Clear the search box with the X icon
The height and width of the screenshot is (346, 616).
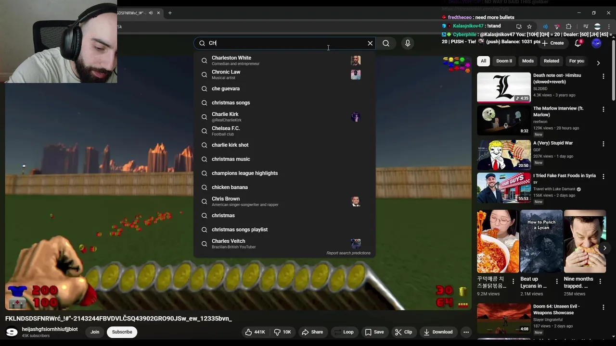(x=370, y=43)
